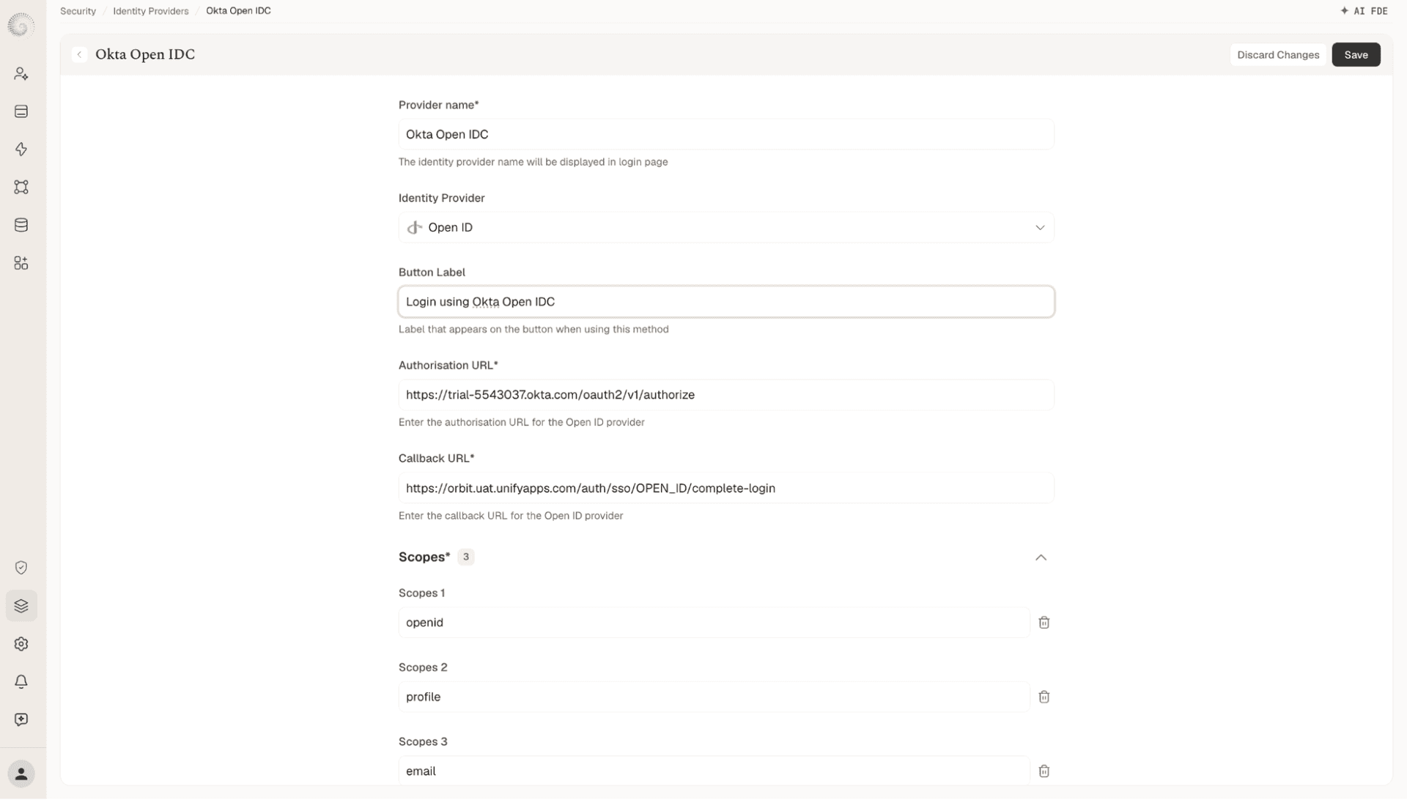This screenshot has height=800, width=1407.
Task: Click the Scopes count badge 3
Action: [x=465, y=558]
